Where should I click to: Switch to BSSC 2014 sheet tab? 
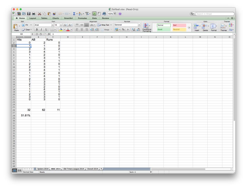click(x=56, y=169)
